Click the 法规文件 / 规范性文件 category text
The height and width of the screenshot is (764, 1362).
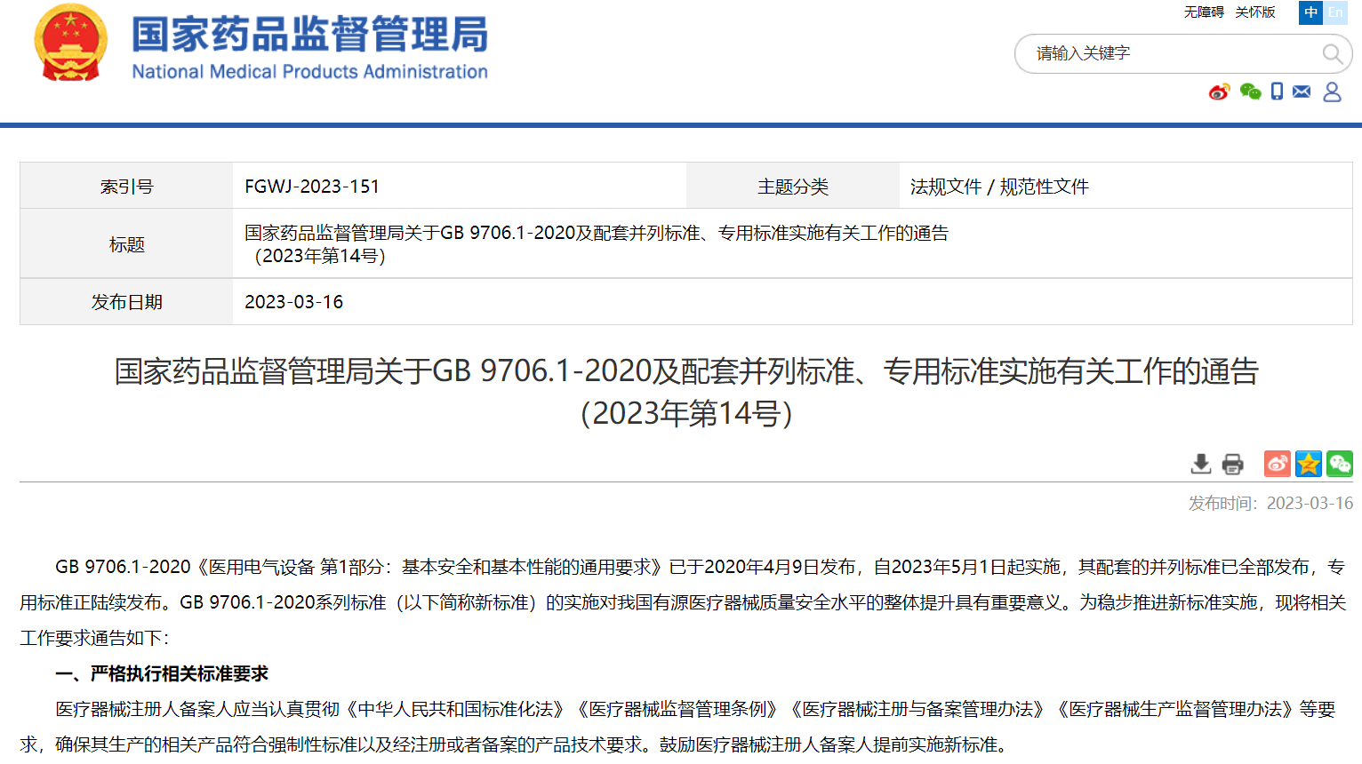coord(999,187)
